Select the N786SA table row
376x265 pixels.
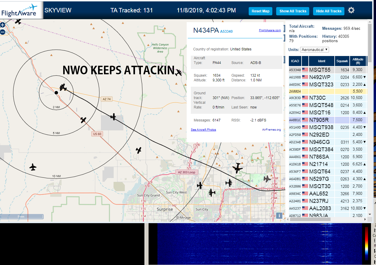[x=328, y=157]
